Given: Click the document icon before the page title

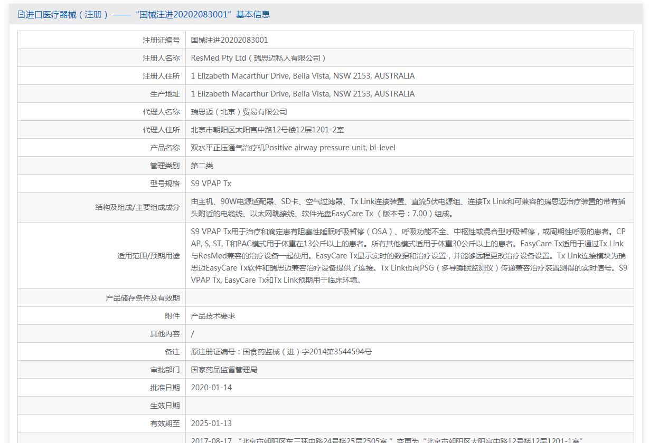Looking at the screenshot, I should (x=21, y=14).
